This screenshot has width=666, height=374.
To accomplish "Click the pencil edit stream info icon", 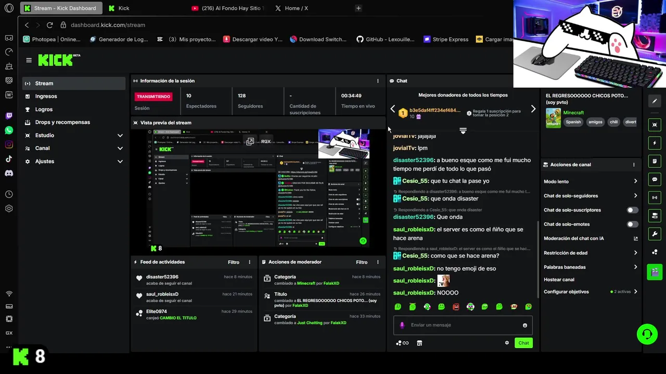I will pos(655,101).
